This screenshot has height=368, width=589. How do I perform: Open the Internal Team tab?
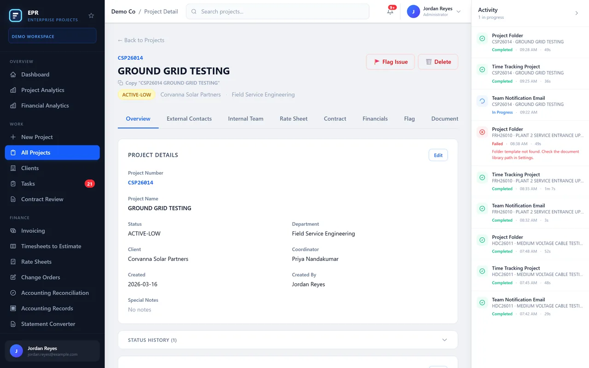pyautogui.click(x=246, y=119)
